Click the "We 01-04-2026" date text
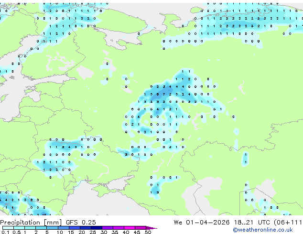This screenshot has height=234, width=303. [x=202, y=223]
